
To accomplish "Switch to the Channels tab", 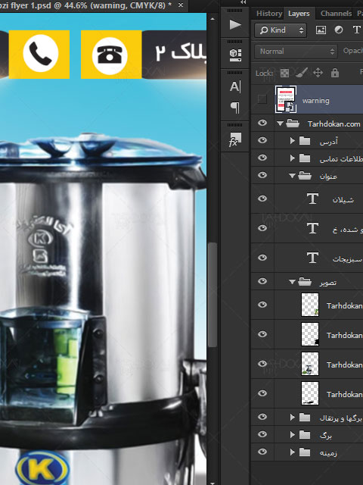I will pos(336,14).
